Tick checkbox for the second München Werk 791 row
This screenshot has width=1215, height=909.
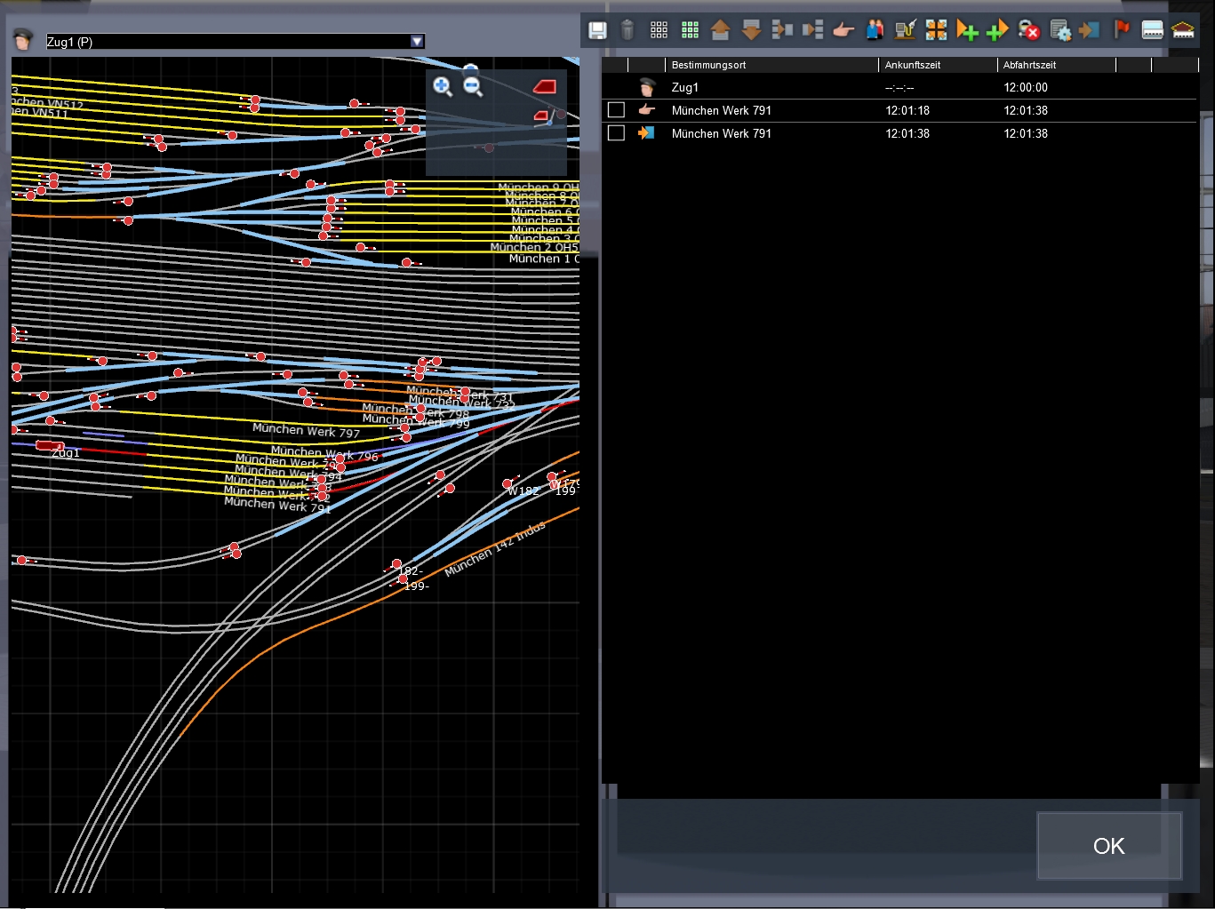pyautogui.click(x=616, y=133)
